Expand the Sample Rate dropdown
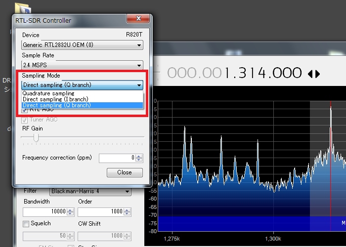The height and width of the screenshot is (247, 346). pos(82,65)
